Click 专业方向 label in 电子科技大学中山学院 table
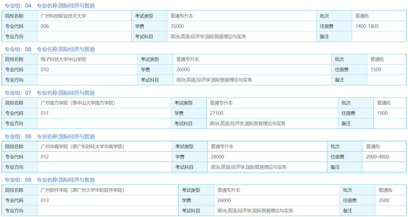The image size is (408, 217). click(x=14, y=80)
